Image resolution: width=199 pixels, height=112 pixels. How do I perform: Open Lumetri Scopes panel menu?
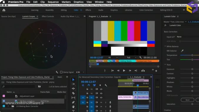(37, 16)
